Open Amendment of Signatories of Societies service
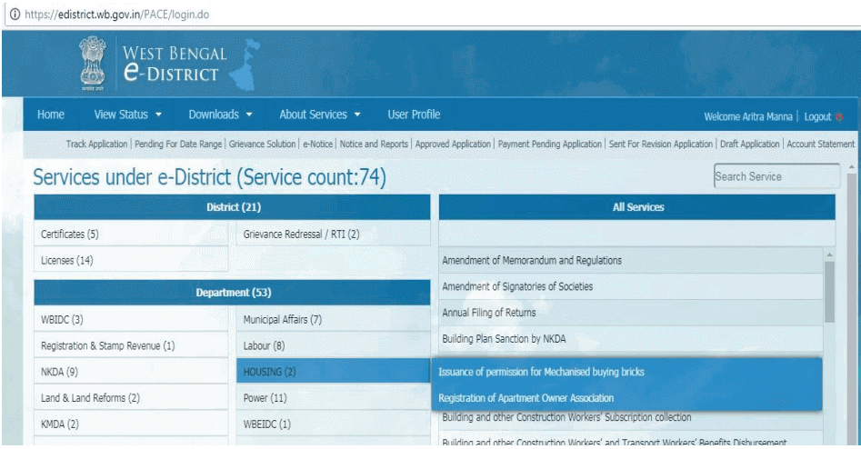 click(x=631, y=286)
